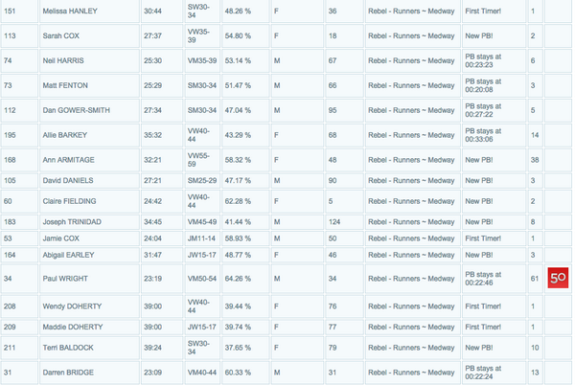The image size is (575, 385).
Task: Select time 25:29 for Matt FENTON
Action: click(153, 85)
